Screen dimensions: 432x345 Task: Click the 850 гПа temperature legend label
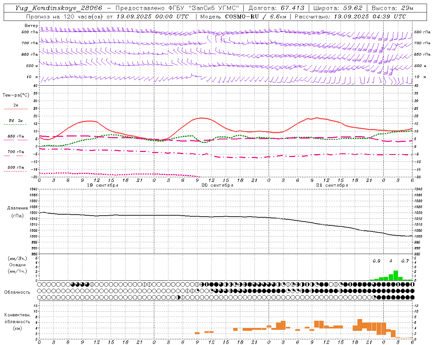point(16,136)
